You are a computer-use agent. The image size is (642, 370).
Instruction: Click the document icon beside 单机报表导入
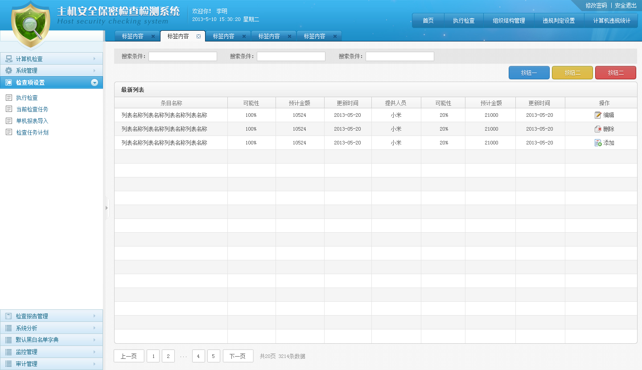(8, 121)
